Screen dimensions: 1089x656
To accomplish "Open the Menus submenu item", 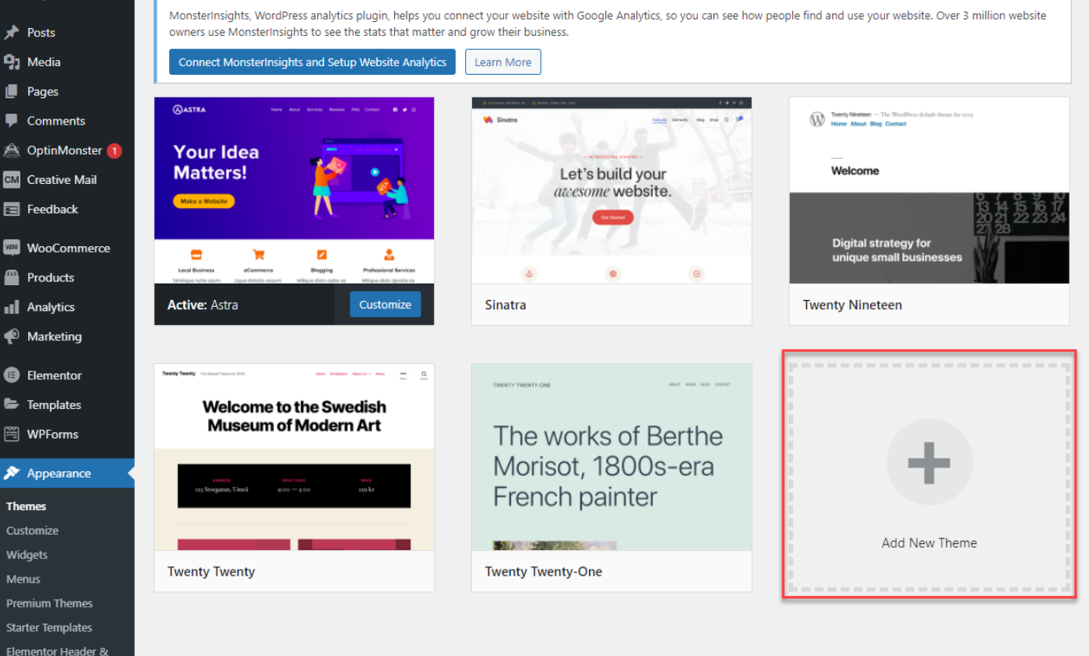I will tap(23, 579).
